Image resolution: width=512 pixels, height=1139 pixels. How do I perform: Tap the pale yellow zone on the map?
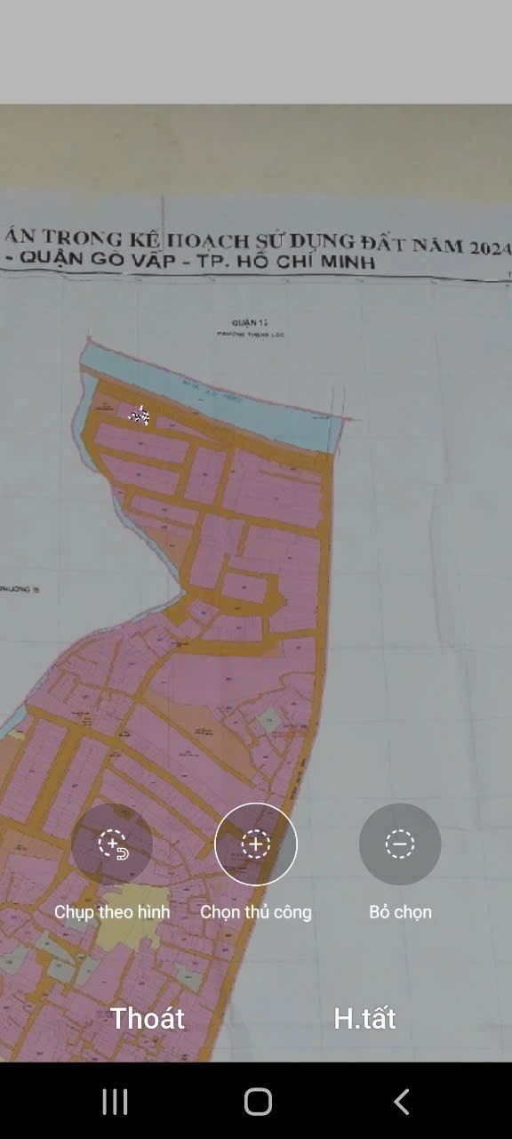click(130, 916)
